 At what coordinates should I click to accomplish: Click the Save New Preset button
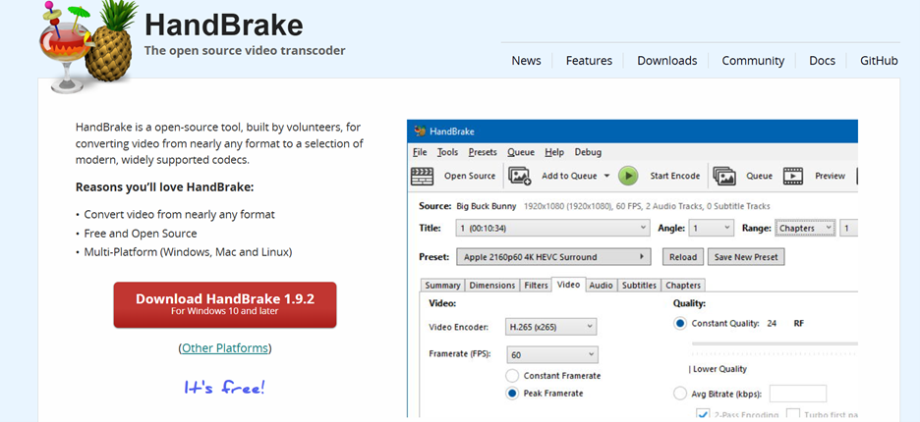click(746, 257)
